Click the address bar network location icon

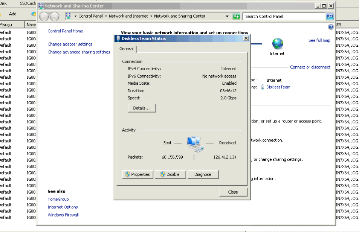(x=69, y=16)
